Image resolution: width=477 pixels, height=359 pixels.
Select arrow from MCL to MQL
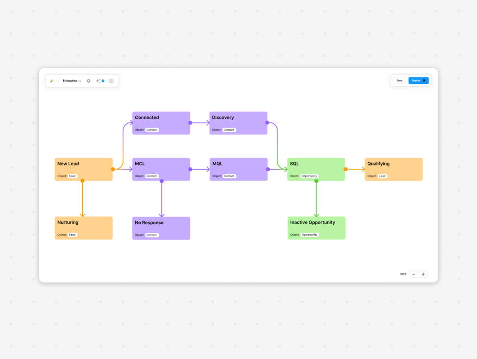click(x=201, y=169)
